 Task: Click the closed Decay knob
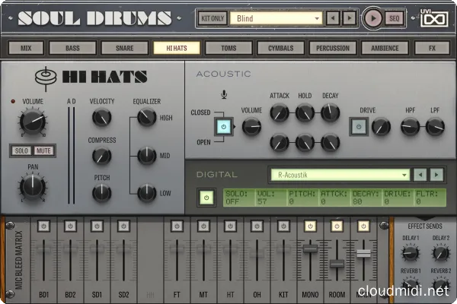coord(331,112)
